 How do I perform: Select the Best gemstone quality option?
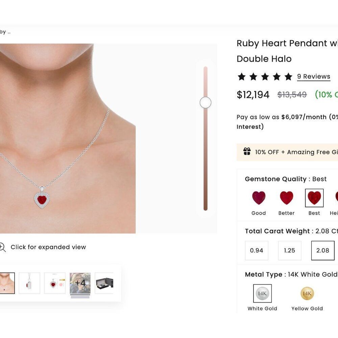coord(314,197)
